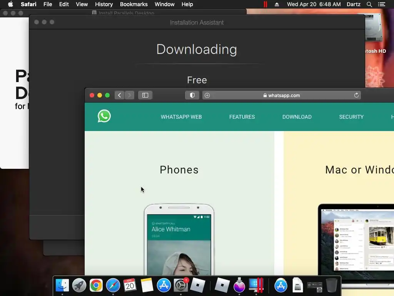
Task: Open the Safari application menu
Action: [x=28, y=4]
